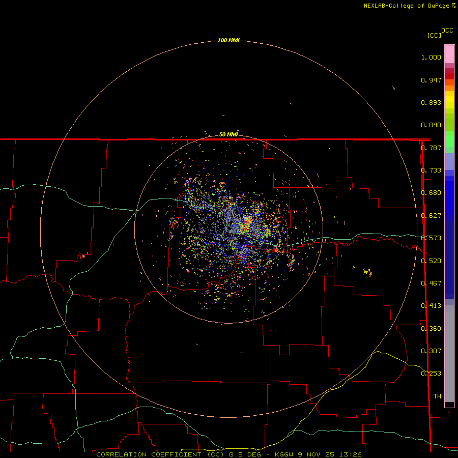Click the 0.413 scale value
458x458 pixels.
(x=431, y=306)
